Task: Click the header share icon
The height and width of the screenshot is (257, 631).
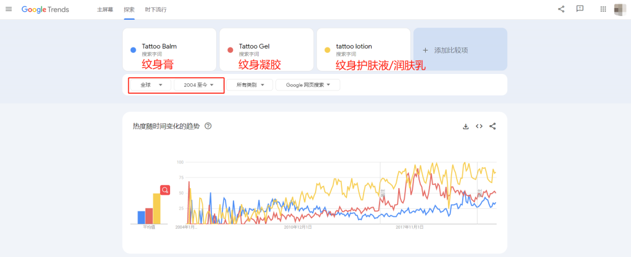Action: point(561,9)
